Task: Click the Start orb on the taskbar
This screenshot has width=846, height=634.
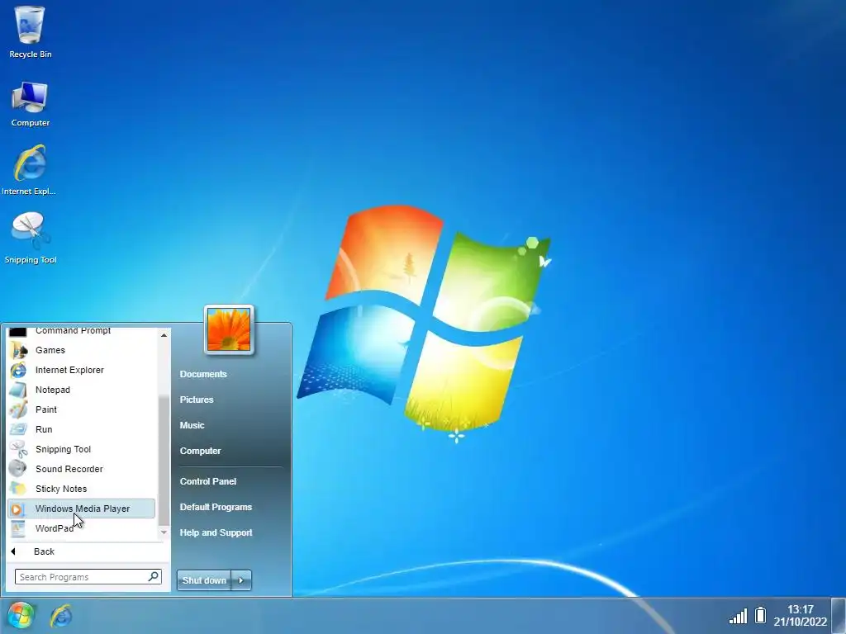Action: tap(21, 616)
